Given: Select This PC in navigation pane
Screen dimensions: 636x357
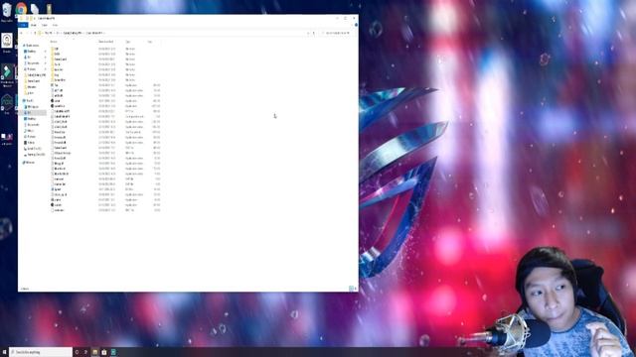Looking at the screenshot, I should (x=30, y=101).
